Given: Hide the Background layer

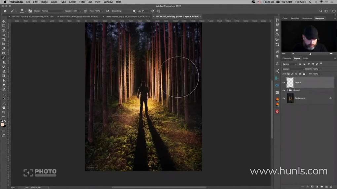Looking at the screenshot, I should click(283, 98).
